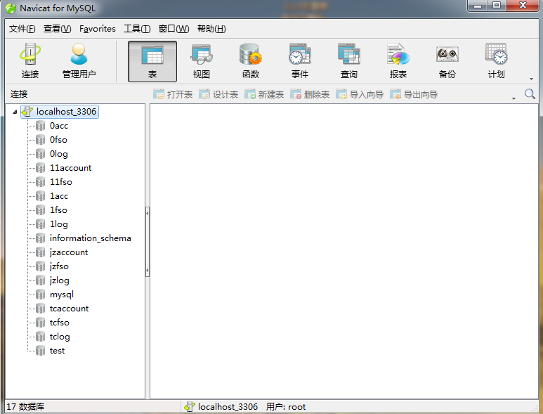Click the pane splitter collapse handle

(148, 242)
